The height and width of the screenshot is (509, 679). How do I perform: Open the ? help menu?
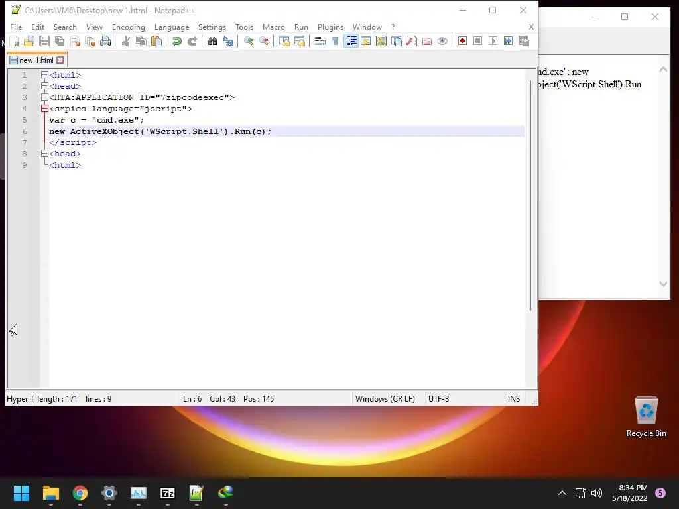(x=393, y=27)
